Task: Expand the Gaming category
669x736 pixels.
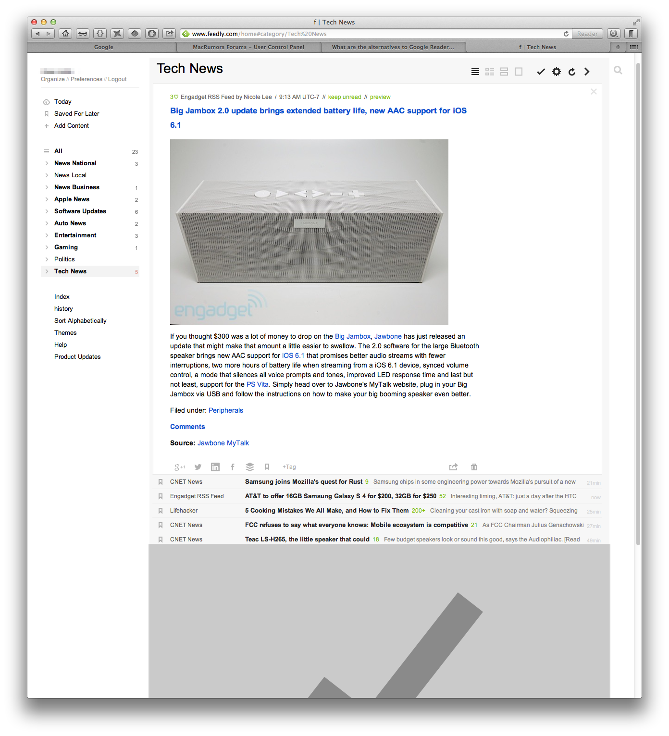Action: [47, 247]
